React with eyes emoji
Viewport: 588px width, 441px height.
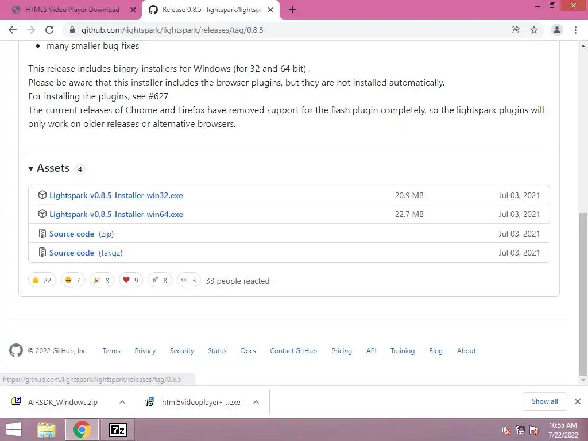188,280
